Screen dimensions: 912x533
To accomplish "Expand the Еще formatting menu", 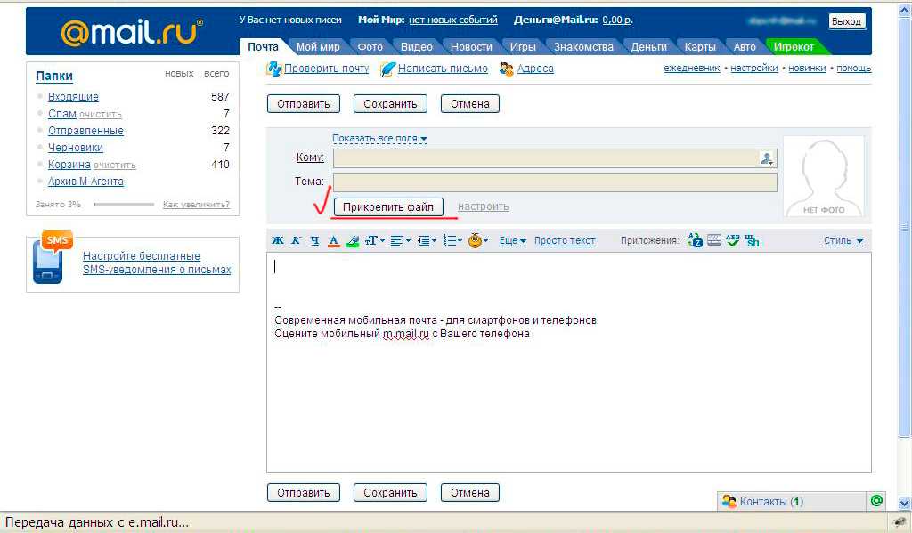I will [x=512, y=240].
